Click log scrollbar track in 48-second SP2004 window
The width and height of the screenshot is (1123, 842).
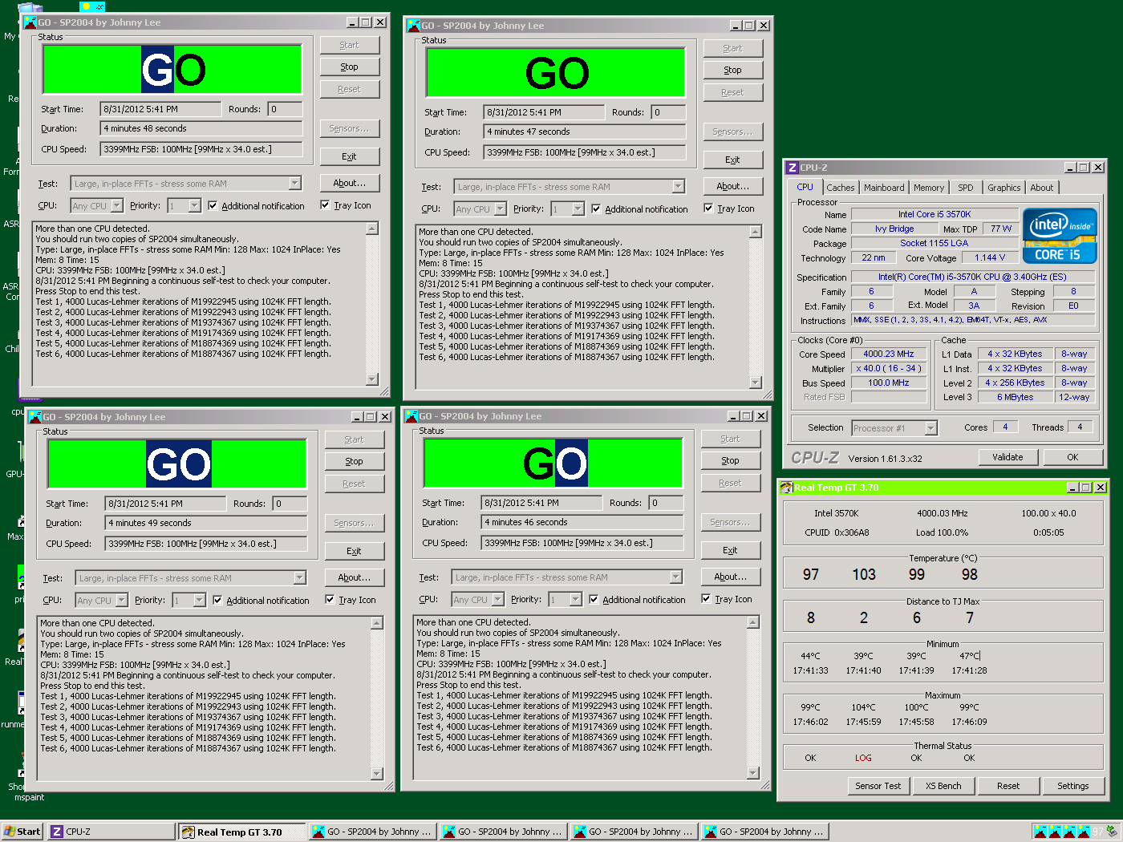pyautogui.click(x=372, y=305)
